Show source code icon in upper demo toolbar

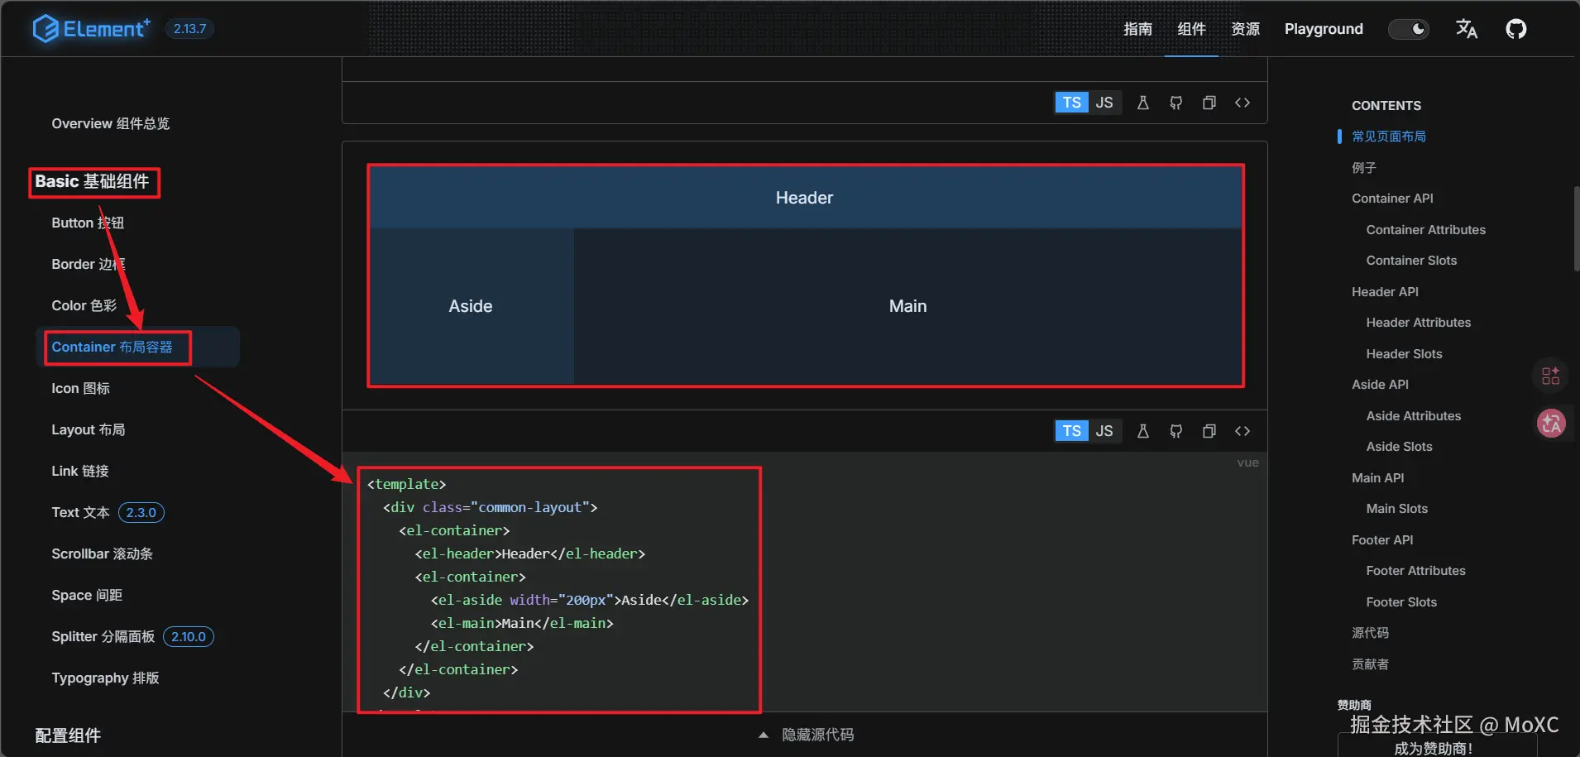tap(1242, 103)
